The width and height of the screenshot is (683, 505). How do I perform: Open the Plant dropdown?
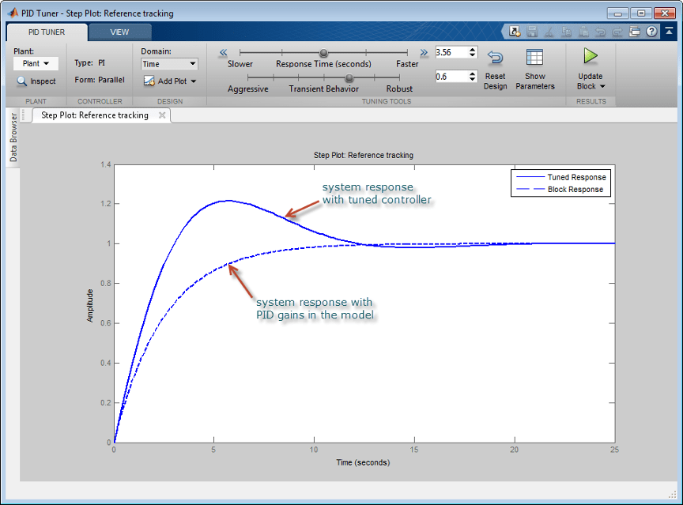coord(36,63)
